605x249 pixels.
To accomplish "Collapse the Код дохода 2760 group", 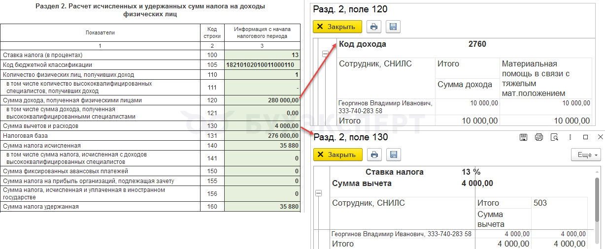I will pyautogui.click(x=325, y=55).
